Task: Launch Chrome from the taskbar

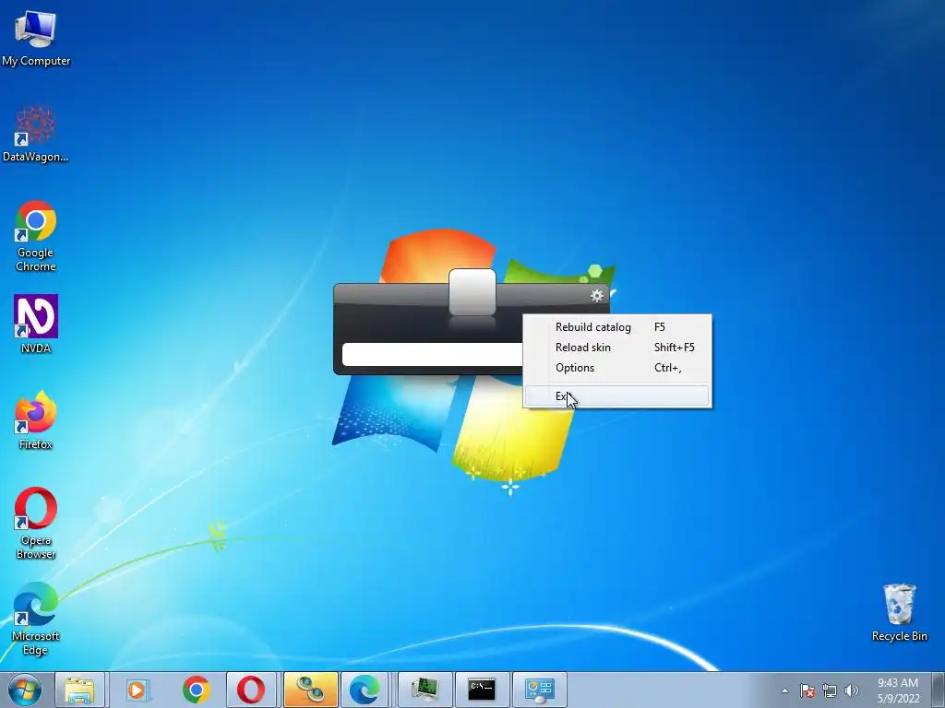Action: 196,690
